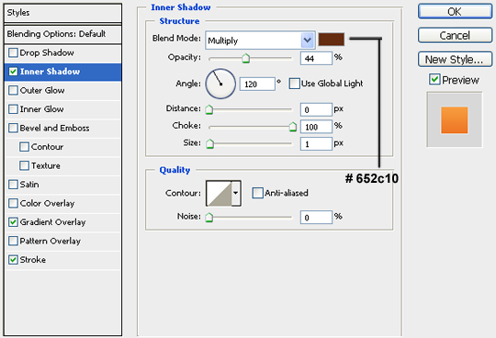Toggle the Preview checkbox
The height and width of the screenshot is (338, 496).
tap(434, 79)
